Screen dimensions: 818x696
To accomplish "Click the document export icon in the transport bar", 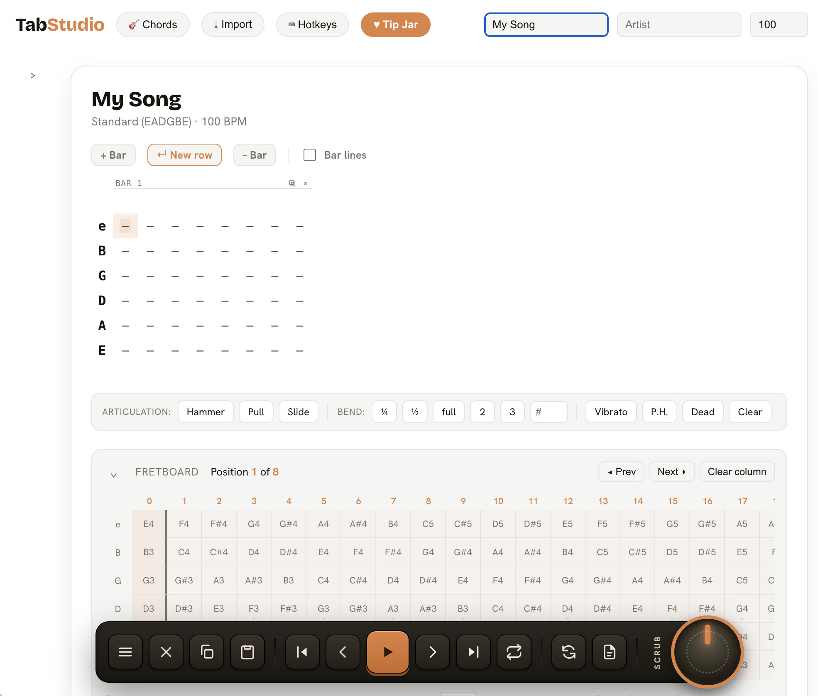I will point(610,652).
